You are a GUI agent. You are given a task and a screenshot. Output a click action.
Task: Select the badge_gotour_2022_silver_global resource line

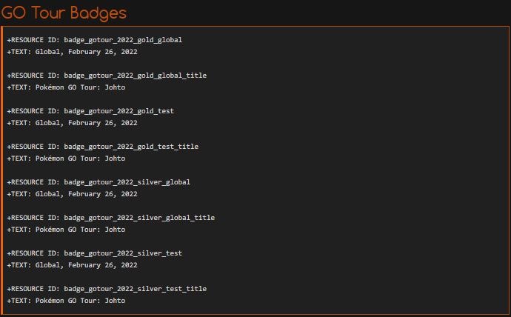pos(98,182)
